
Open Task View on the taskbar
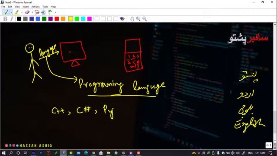coord(26,153)
